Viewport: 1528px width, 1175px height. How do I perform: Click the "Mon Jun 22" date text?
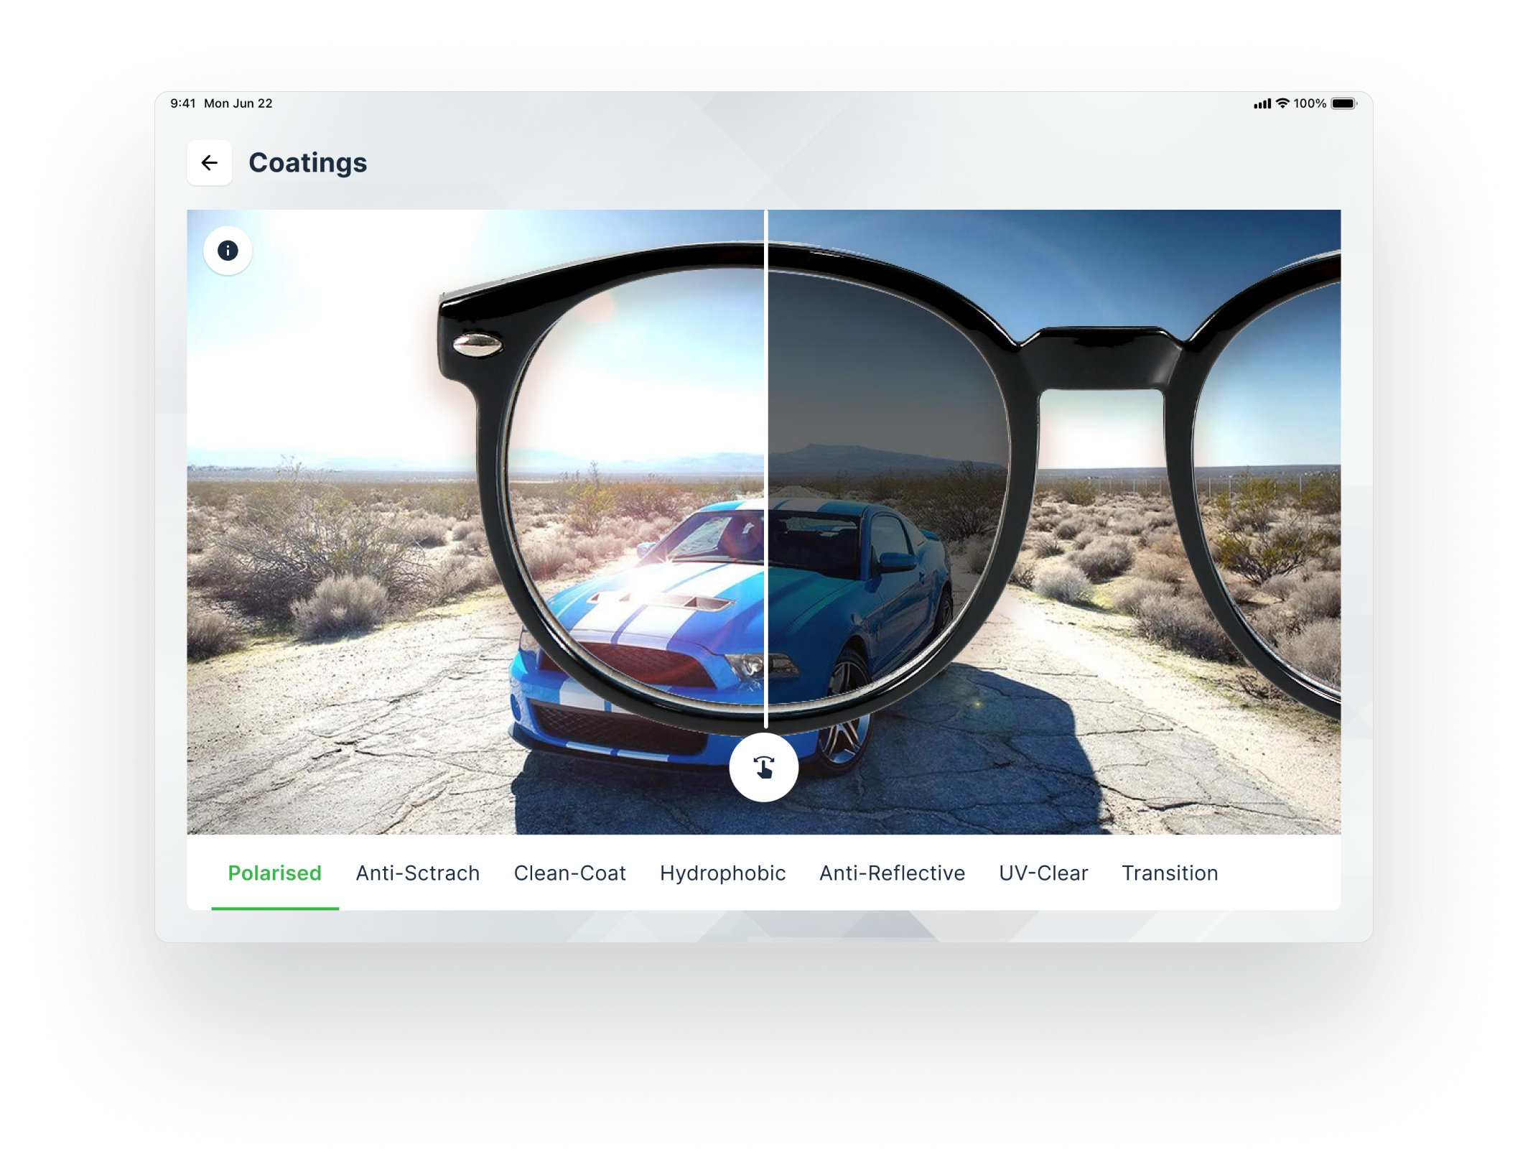238,103
